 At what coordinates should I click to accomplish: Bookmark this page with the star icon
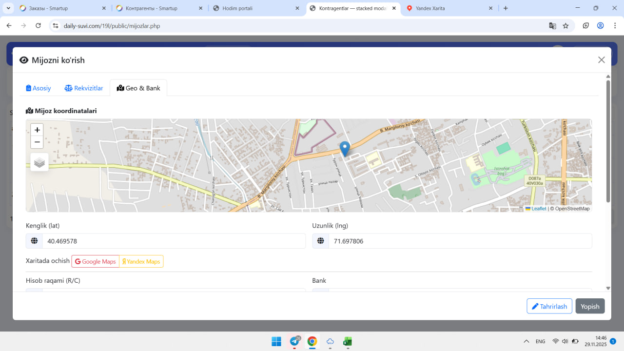pos(565,26)
